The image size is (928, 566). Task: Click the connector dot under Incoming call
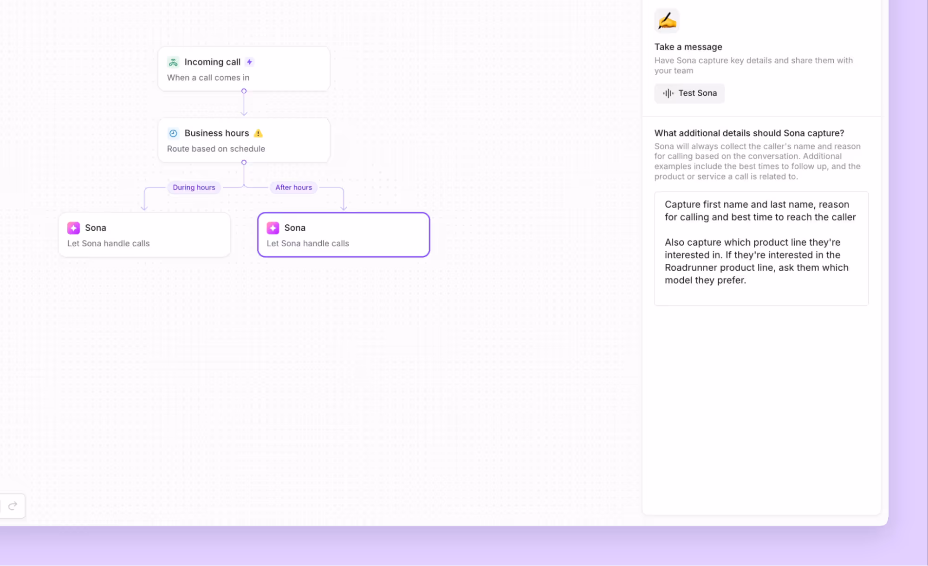(x=244, y=91)
